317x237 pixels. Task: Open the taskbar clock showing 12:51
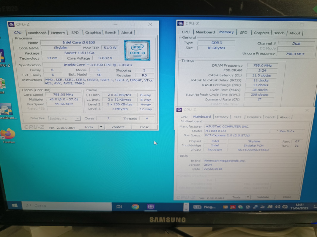[x=299, y=206]
